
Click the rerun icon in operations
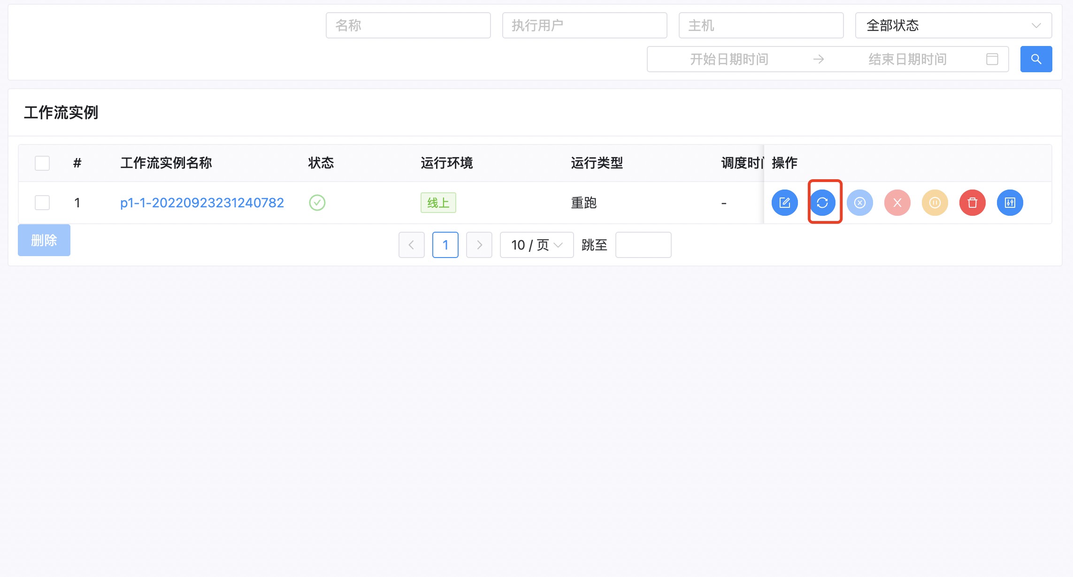[822, 203]
